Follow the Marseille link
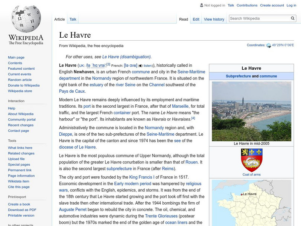This screenshot has height=226, width=301. click(x=180, y=106)
